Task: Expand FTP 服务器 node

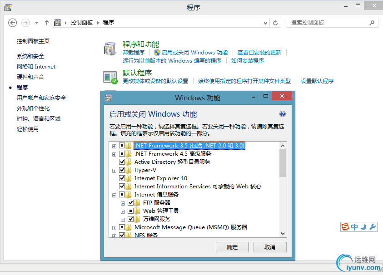Action: point(123,203)
